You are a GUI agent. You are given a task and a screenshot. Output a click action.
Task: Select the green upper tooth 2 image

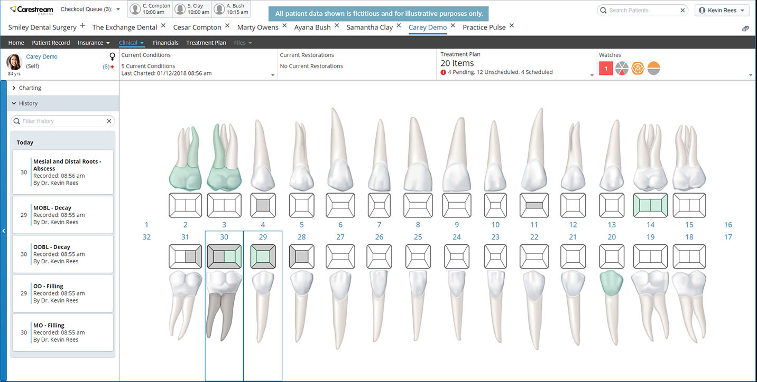pos(185,157)
